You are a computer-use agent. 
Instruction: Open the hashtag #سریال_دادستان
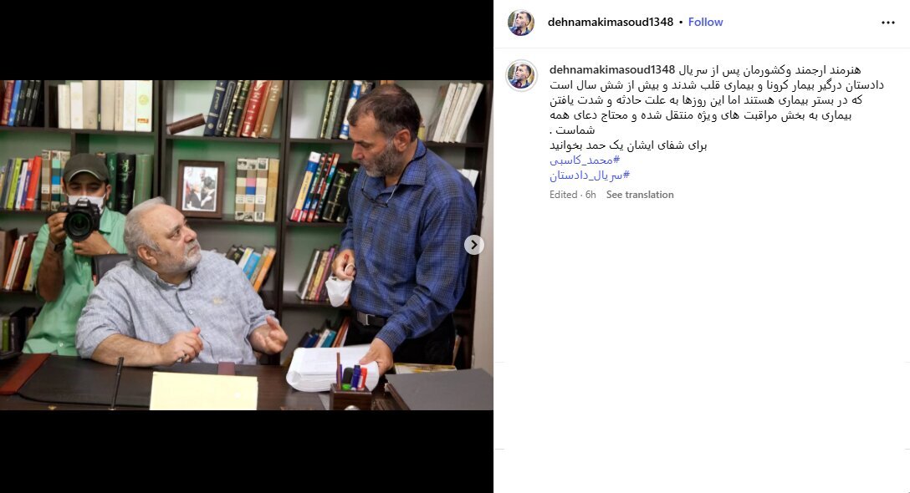click(x=589, y=175)
